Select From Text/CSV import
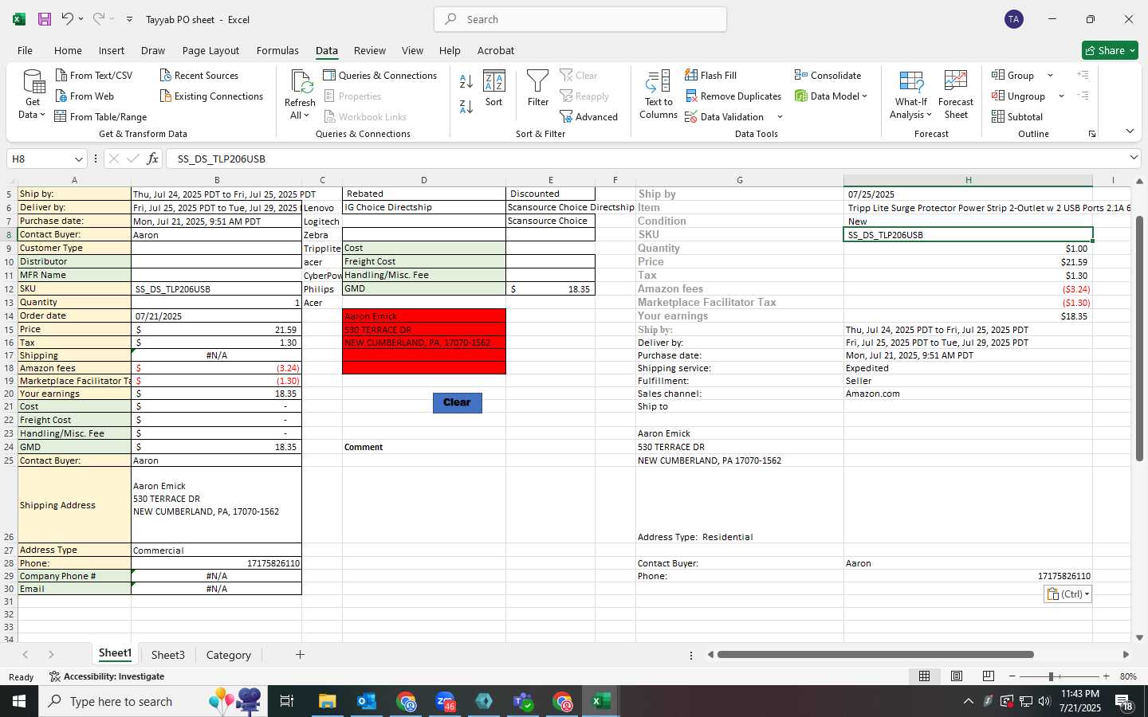This screenshot has height=717, width=1148. (94, 76)
